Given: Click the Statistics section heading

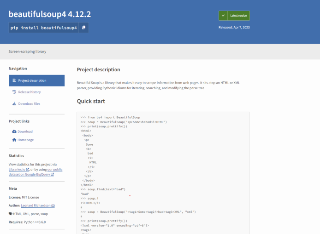Looking at the screenshot, I should pos(16,156).
